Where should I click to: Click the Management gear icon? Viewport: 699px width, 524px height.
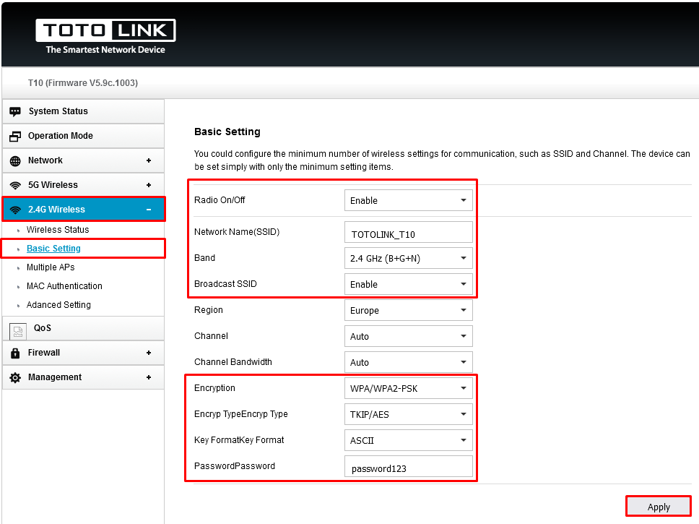tap(15, 377)
